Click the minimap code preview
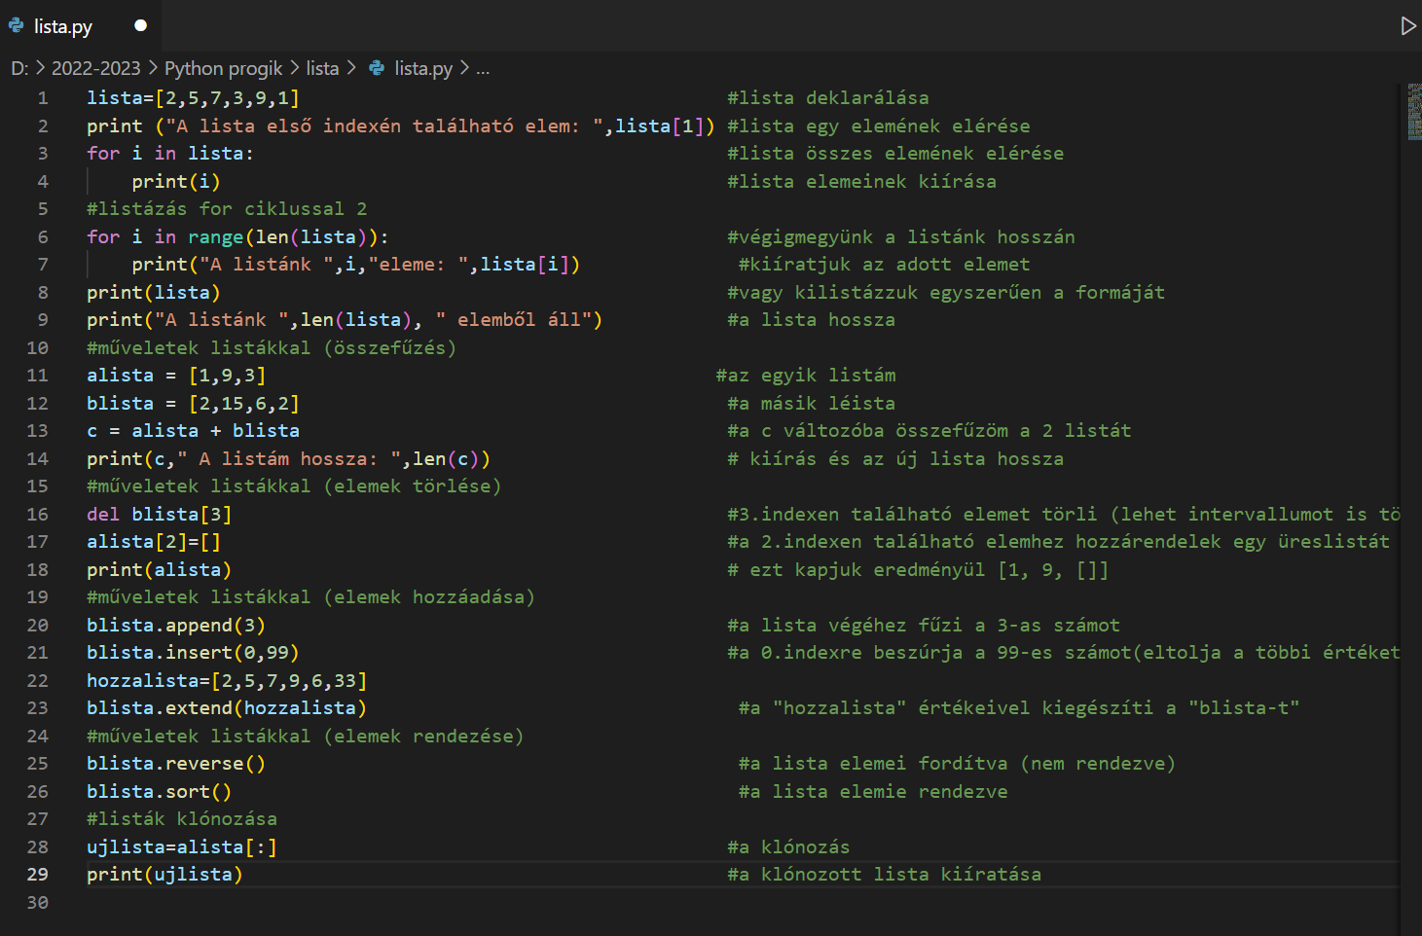Viewport: 1422px width, 936px height. 1413,112
